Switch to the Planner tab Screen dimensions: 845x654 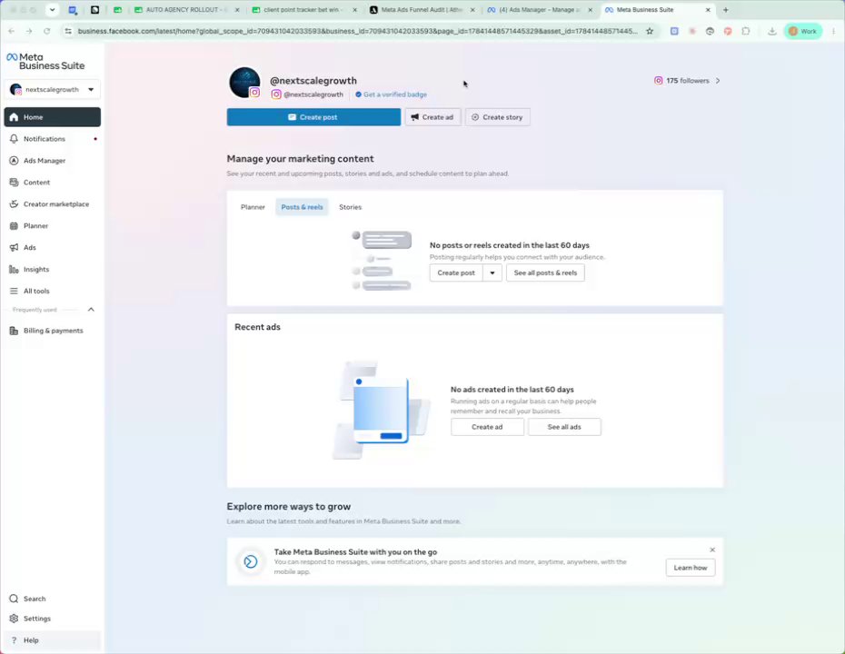(x=253, y=207)
